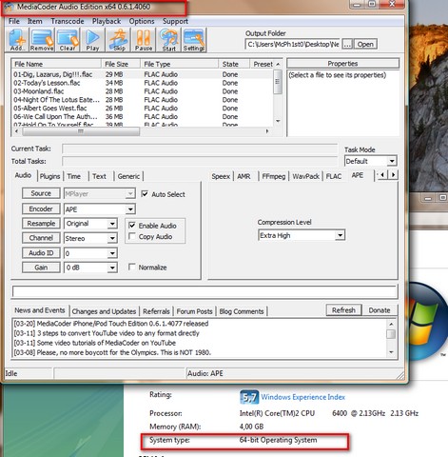Open the Transcode menu

coord(68,21)
